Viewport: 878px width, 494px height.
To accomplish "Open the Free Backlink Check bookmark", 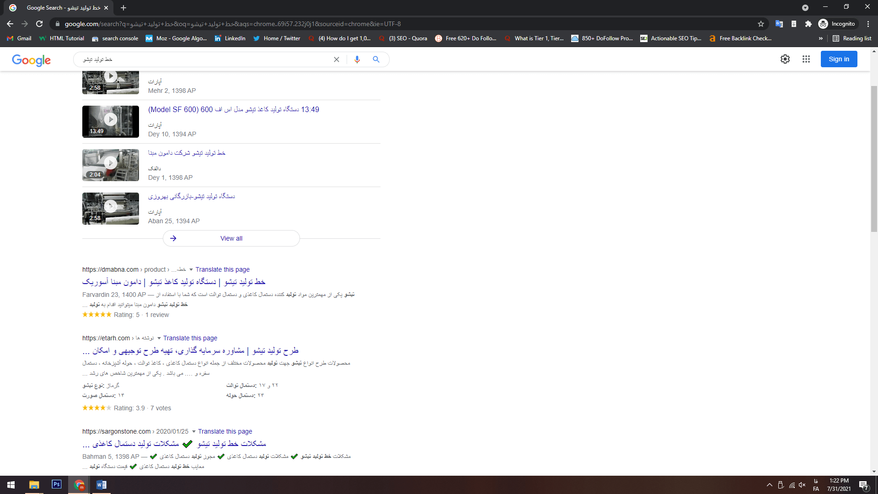I will tap(740, 38).
